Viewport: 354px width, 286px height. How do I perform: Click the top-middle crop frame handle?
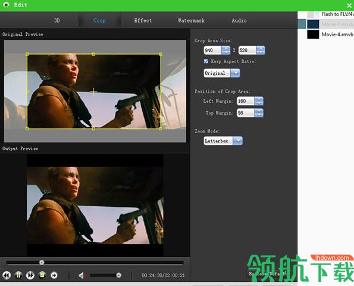93,54
